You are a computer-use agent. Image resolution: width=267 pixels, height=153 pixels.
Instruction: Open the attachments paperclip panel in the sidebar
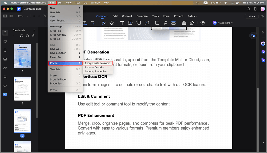coord(5,68)
